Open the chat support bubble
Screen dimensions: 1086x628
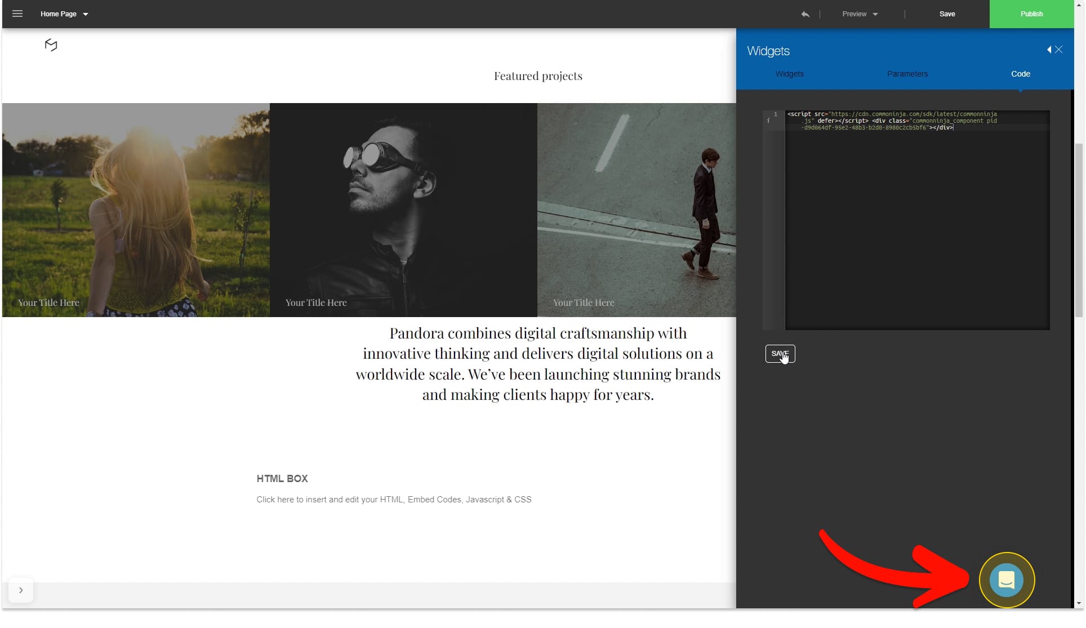[1007, 580]
